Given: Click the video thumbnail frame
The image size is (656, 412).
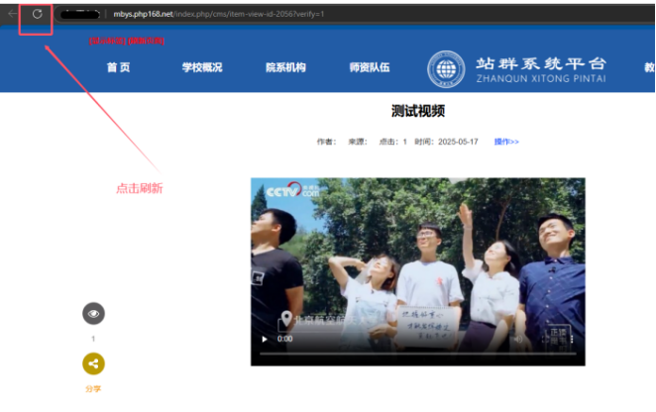Looking at the screenshot, I should (x=417, y=257).
